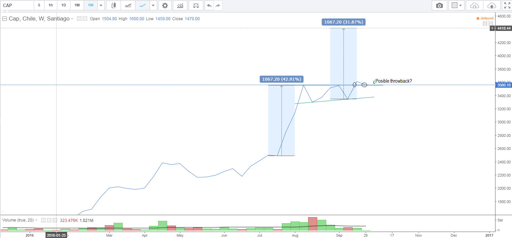The image size is (512, 238).
Task: Undo last action with left arrow
Action: 209,5
